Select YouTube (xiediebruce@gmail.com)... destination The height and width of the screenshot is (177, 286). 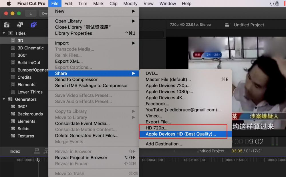click(185, 110)
